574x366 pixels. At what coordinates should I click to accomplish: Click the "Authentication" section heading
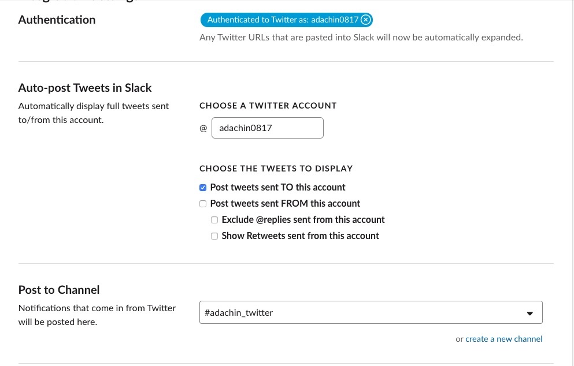pyautogui.click(x=57, y=20)
